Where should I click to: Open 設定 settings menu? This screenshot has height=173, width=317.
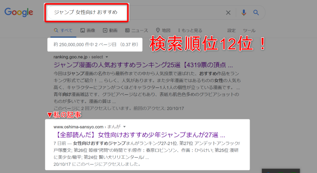point(231,30)
